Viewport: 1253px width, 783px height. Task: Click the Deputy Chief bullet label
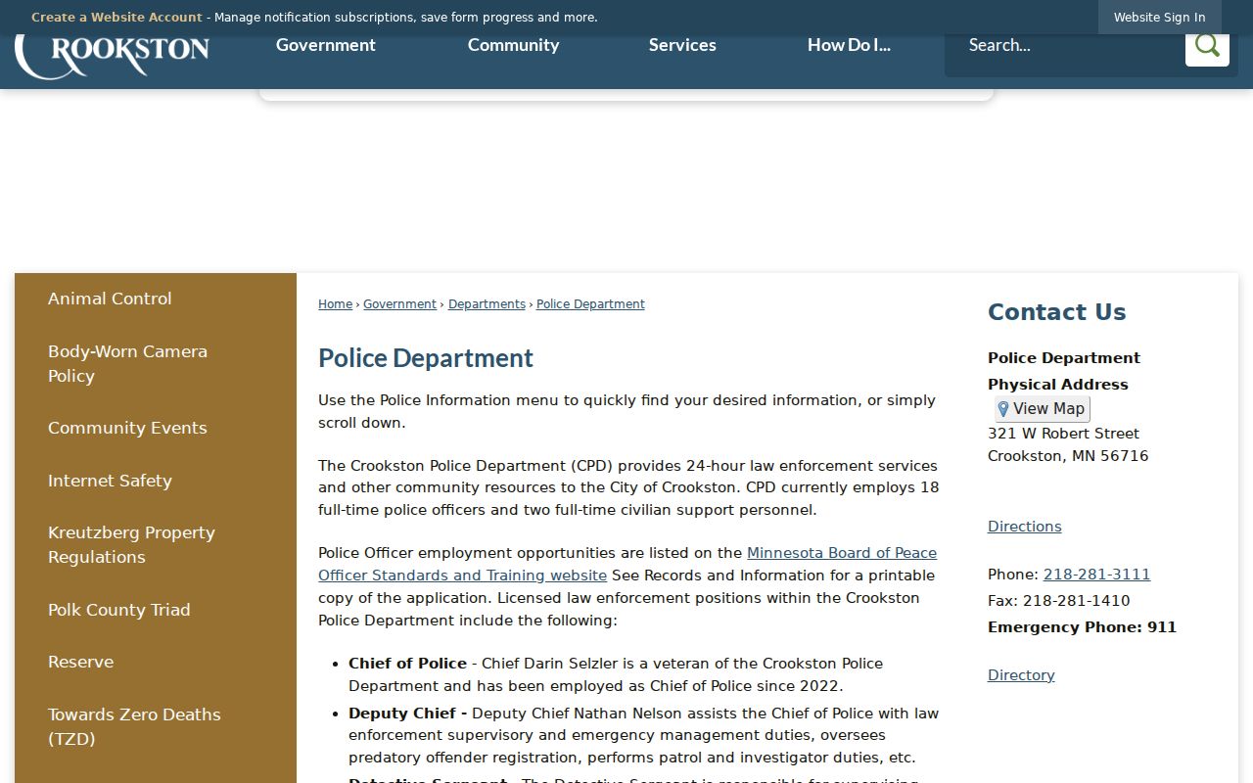[407, 714]
